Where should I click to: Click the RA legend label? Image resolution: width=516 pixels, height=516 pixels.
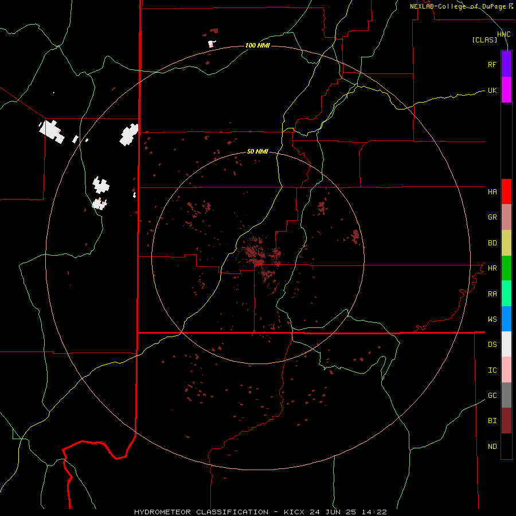coord(492,294)
